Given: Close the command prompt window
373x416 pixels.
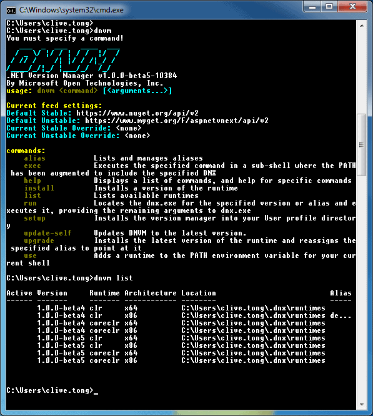Looking at the screenshot, I should tap(352, 7).
